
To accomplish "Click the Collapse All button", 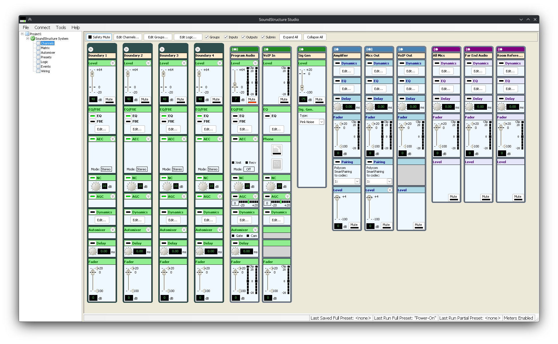I will click(315, 37).
